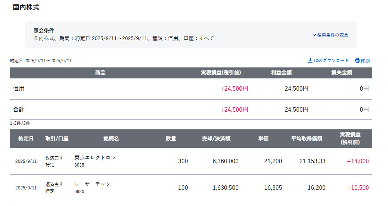The width and height of the screenshot is (388, 206).
Task: Click the 約定日 column header
Action: (x=26, y=139)
